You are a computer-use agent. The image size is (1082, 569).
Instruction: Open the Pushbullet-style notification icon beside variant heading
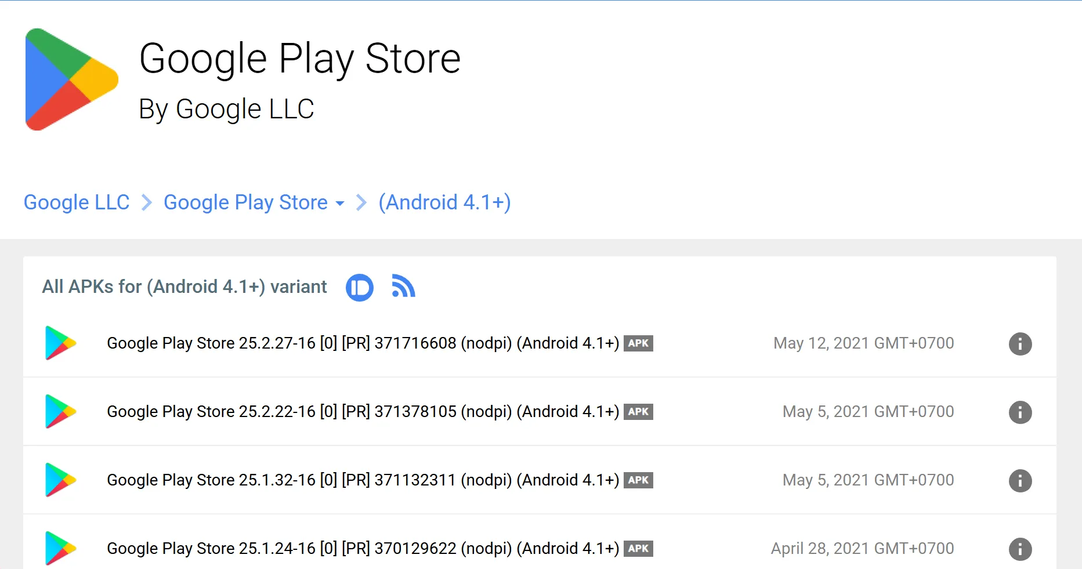[360, 288]
